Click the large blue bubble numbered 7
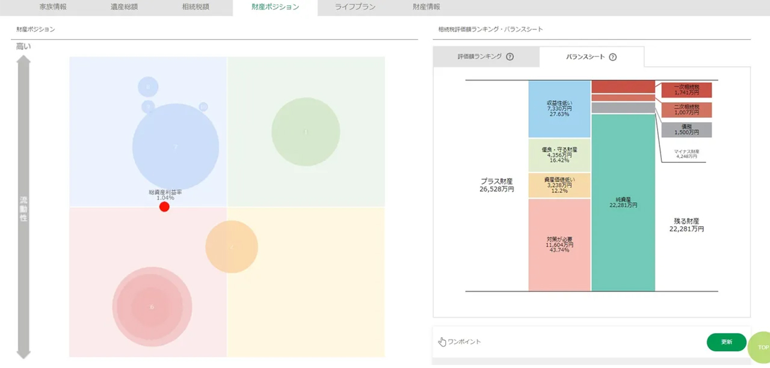 pyautogui.click(x=176, y=147)
